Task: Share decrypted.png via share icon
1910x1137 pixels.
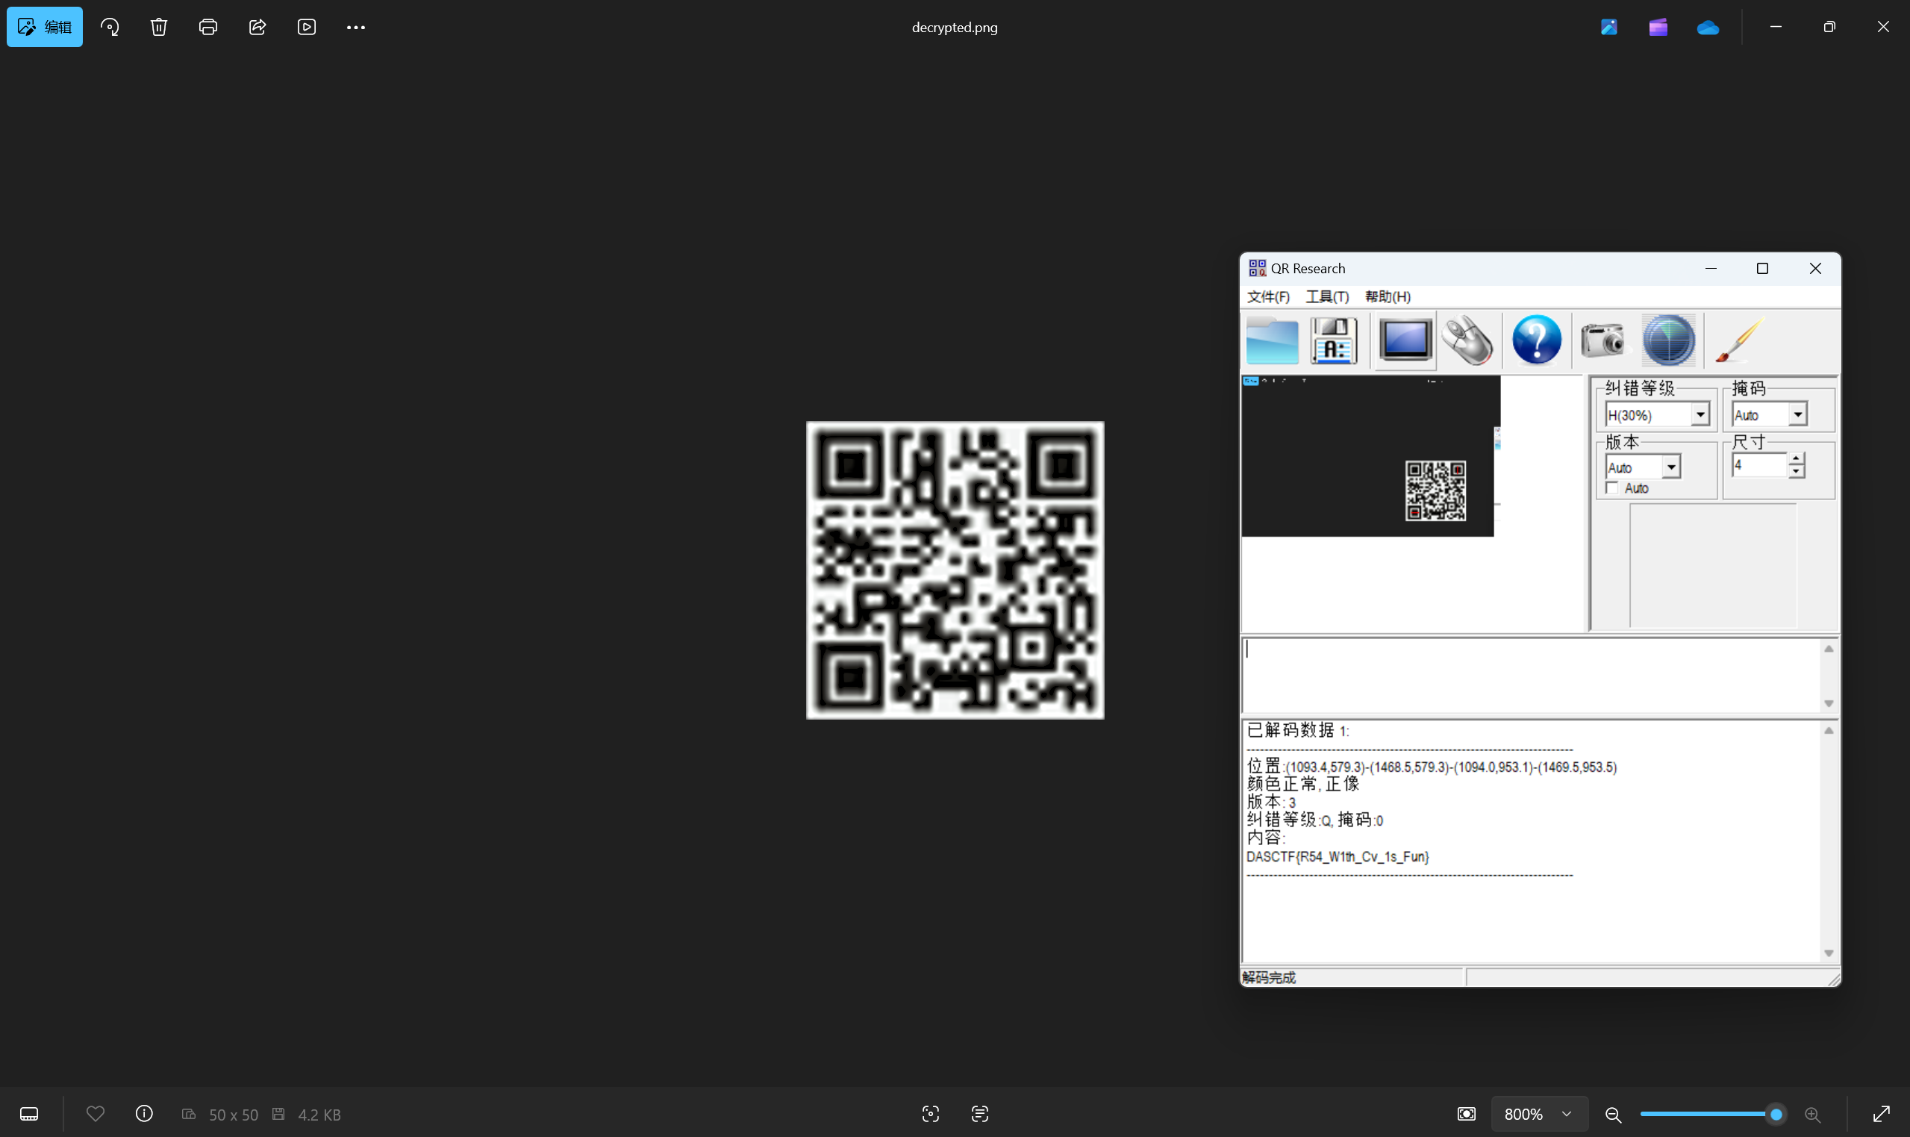Action: tap(258, 27)
